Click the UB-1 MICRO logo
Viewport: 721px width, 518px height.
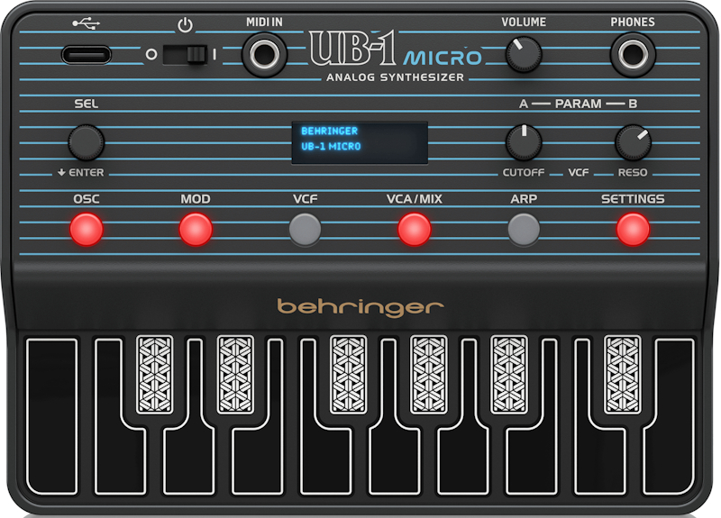point(395,50)
